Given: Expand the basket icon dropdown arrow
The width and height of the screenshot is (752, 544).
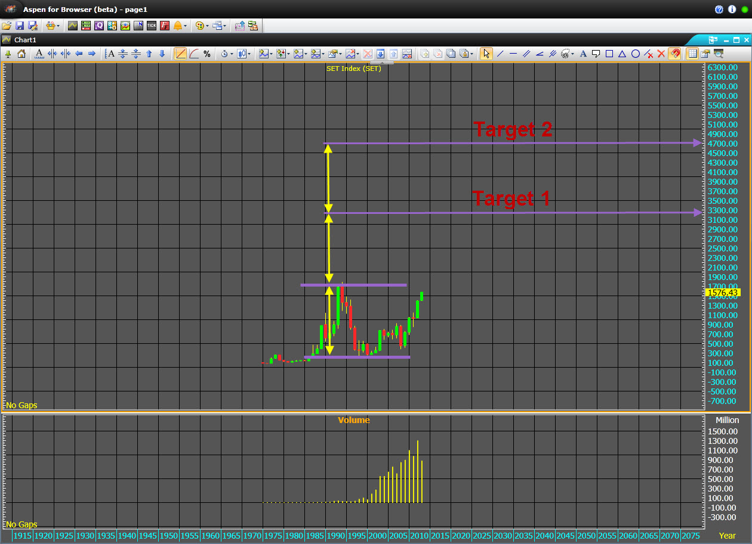Looking at the screenshot, I should (58, 26).
